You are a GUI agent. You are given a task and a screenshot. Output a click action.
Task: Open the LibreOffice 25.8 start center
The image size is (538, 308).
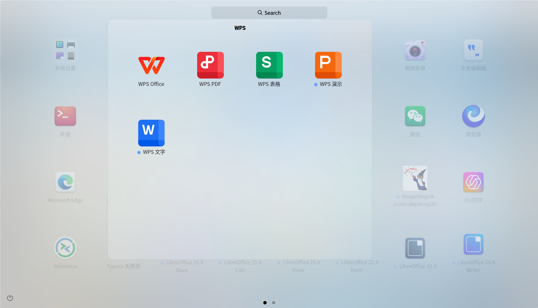(415, 248)
